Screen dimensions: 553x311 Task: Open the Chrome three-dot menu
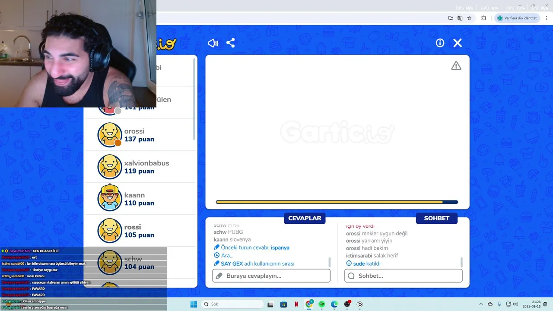point(547,18)
